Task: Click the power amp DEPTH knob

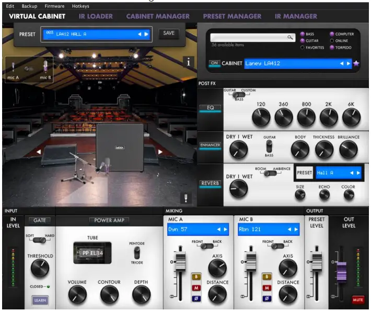Action: coord(141,294)
